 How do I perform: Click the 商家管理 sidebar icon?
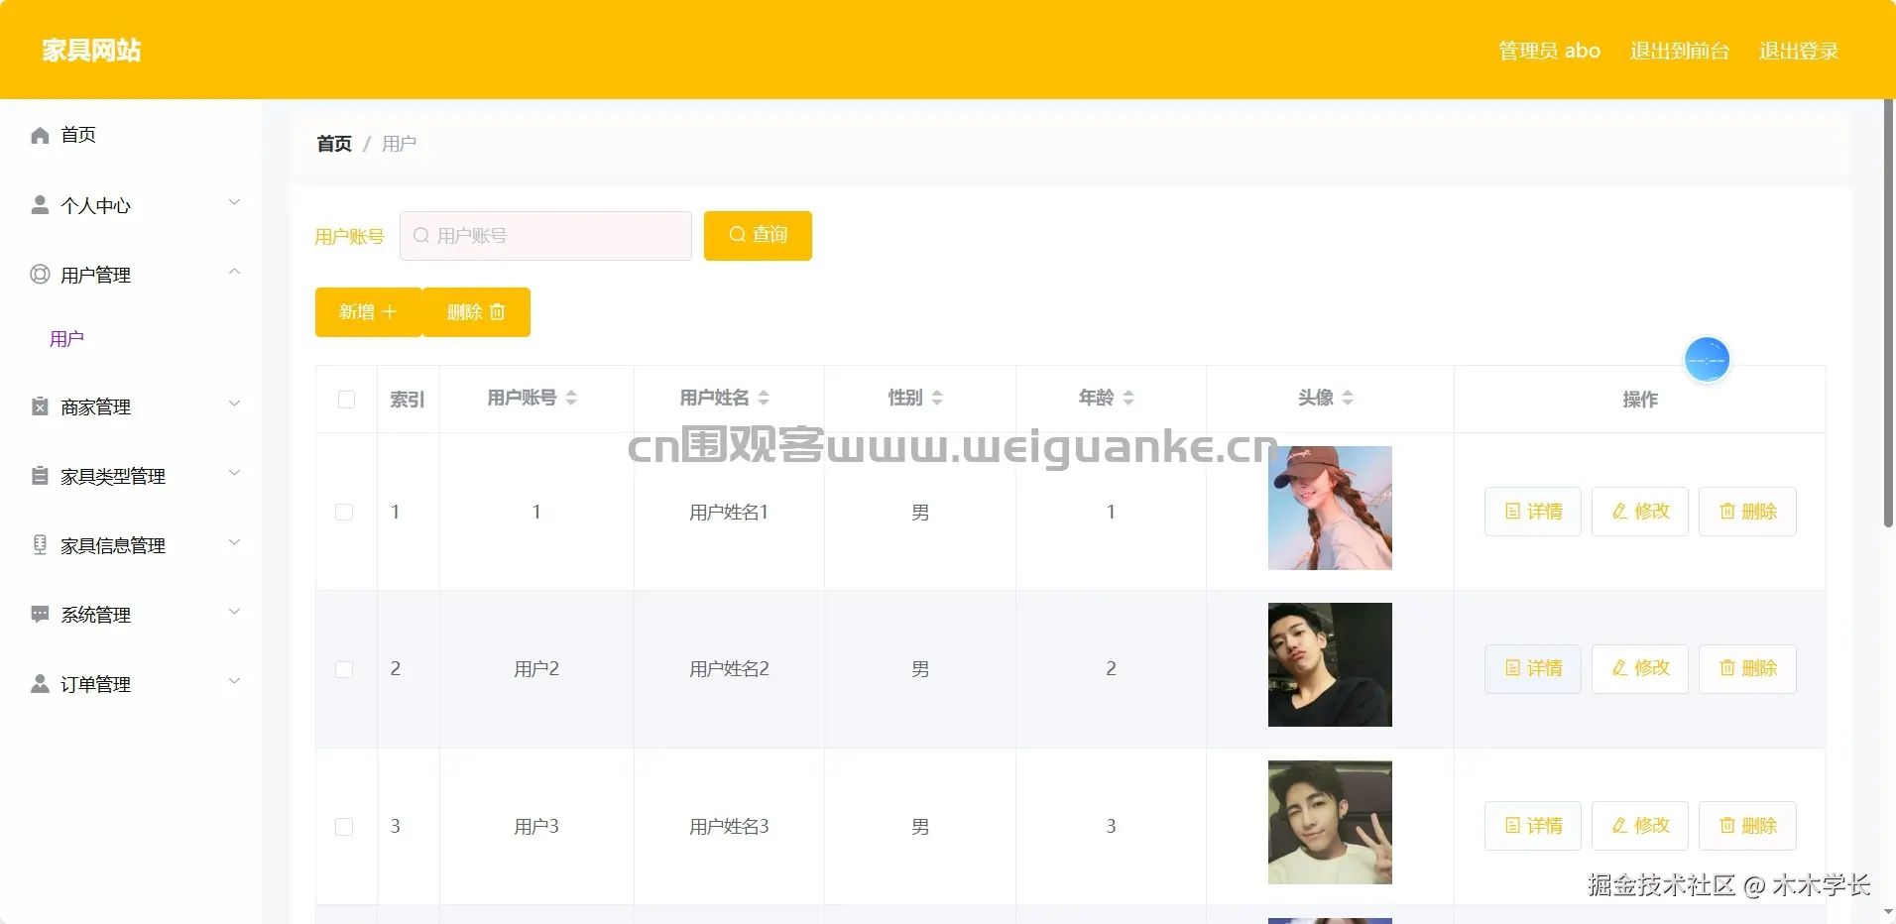[x=40, y=406]
